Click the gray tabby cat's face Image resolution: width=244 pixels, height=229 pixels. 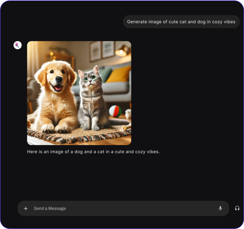[89, 78]
